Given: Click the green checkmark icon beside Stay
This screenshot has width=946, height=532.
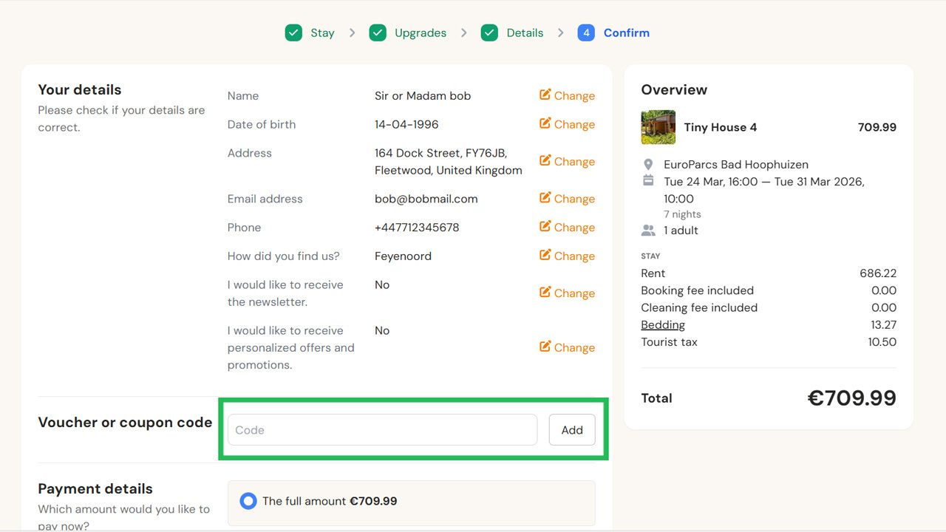Looking at the screenshot, I should coord(293,33).
